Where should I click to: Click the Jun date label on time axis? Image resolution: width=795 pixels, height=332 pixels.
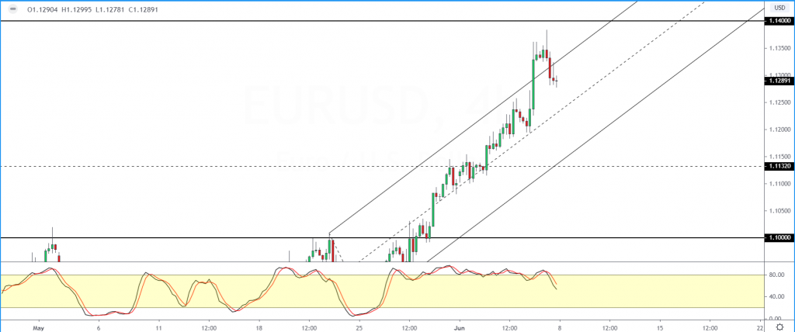pyautogui.click(x=460, y=327)
